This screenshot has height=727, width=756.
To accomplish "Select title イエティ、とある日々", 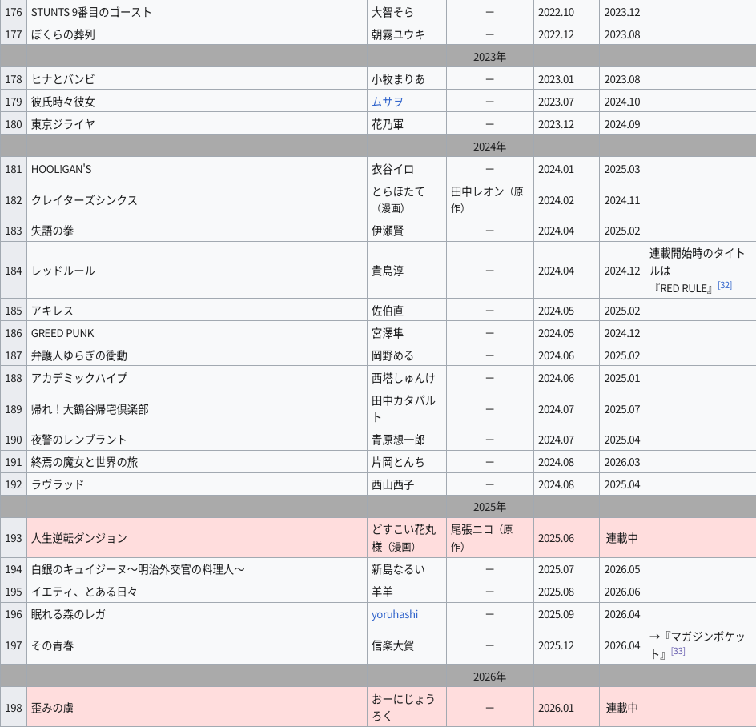I will tap(84, 592).
